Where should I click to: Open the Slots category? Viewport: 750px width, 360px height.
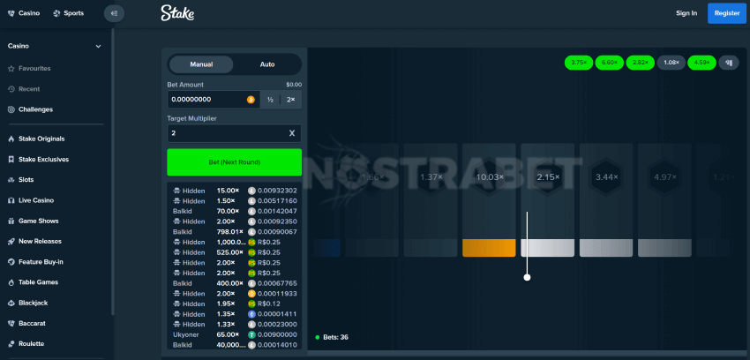coord(20,180)
